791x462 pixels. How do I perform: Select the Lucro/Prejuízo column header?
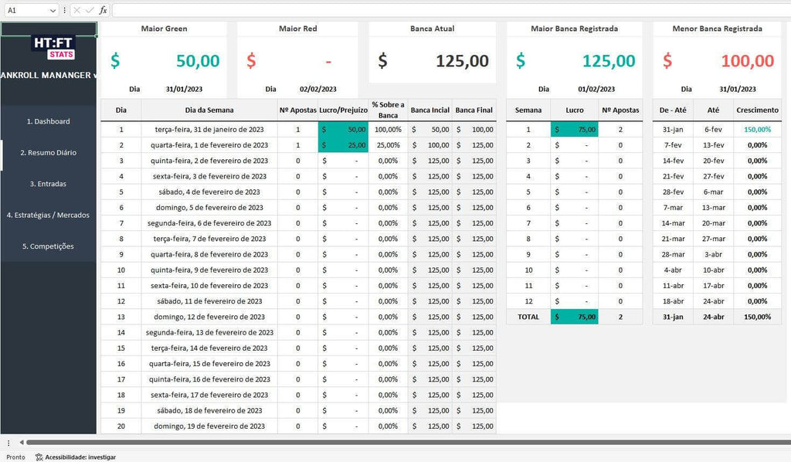click(x=343, y=110)
